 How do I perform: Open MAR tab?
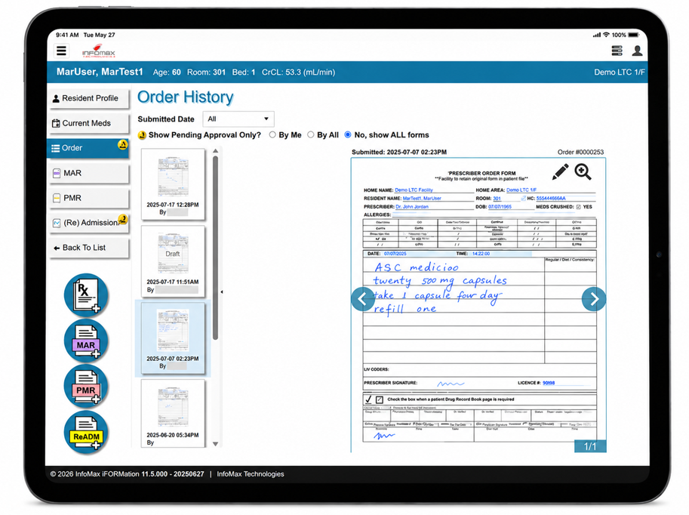click(90, 173)
